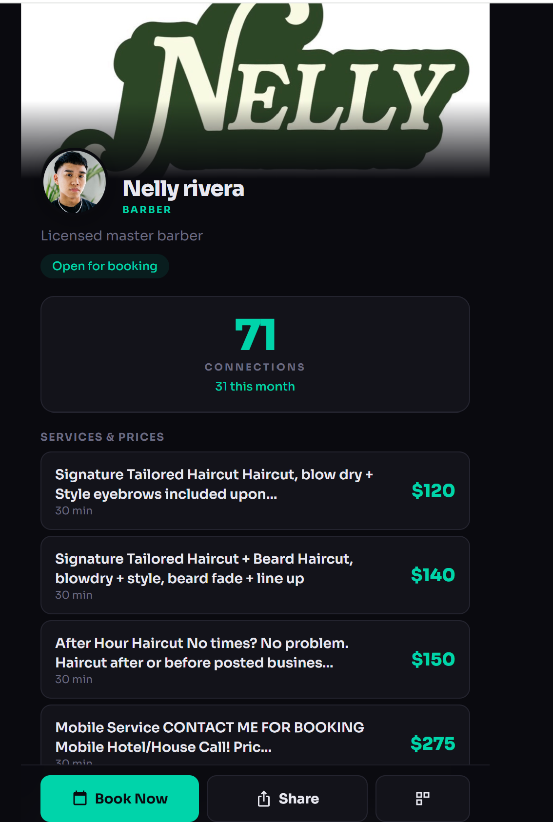The image size is (553, 822).
Task: Click the $140 price
Action: click(433, 575)
